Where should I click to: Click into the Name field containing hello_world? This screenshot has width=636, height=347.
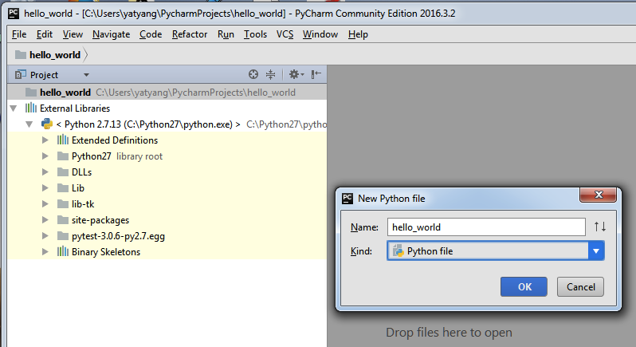[x=486, y=227]
